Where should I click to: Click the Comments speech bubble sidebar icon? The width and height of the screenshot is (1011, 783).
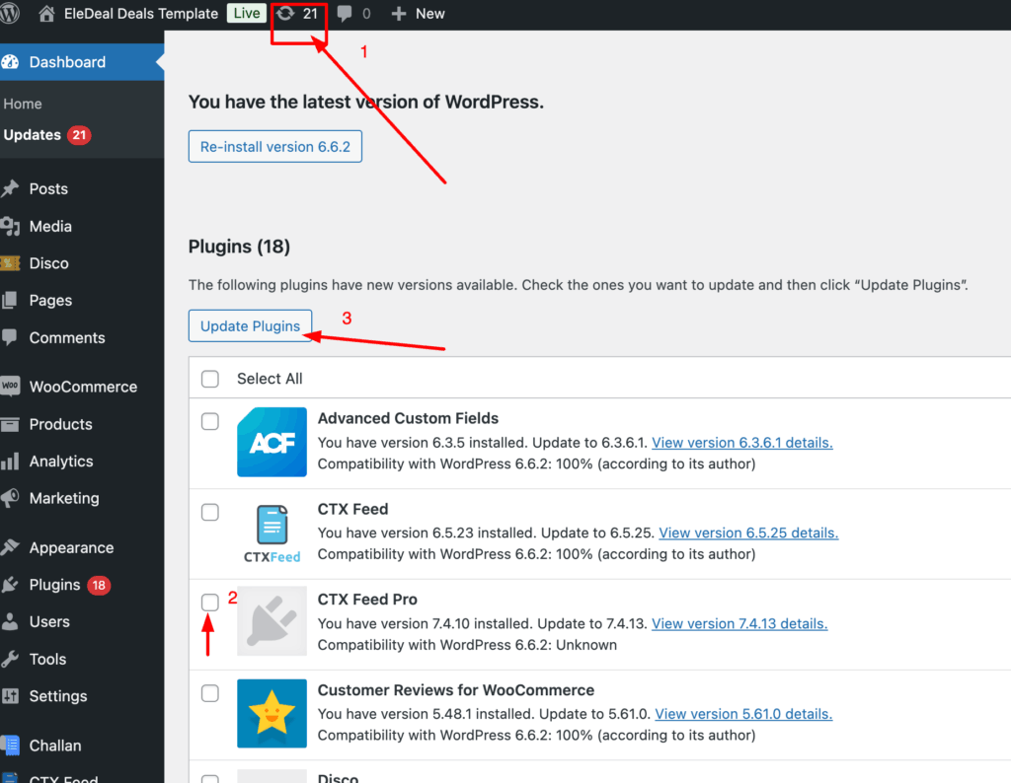pyautogui.click(x=10, y=337)
